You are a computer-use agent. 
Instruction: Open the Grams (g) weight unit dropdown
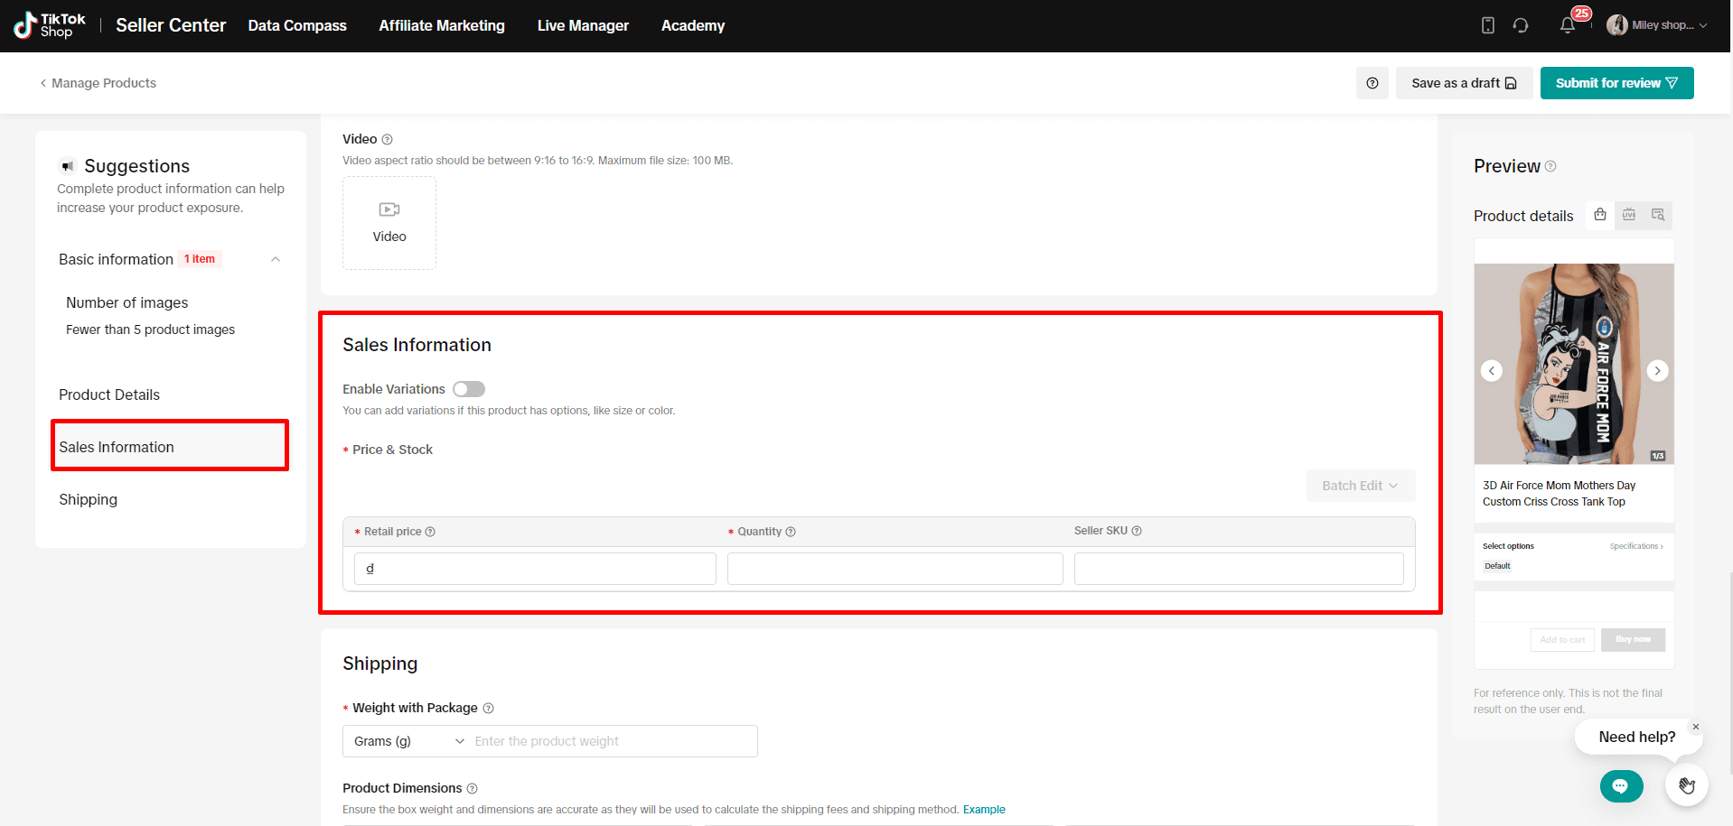tap(408, 741)
